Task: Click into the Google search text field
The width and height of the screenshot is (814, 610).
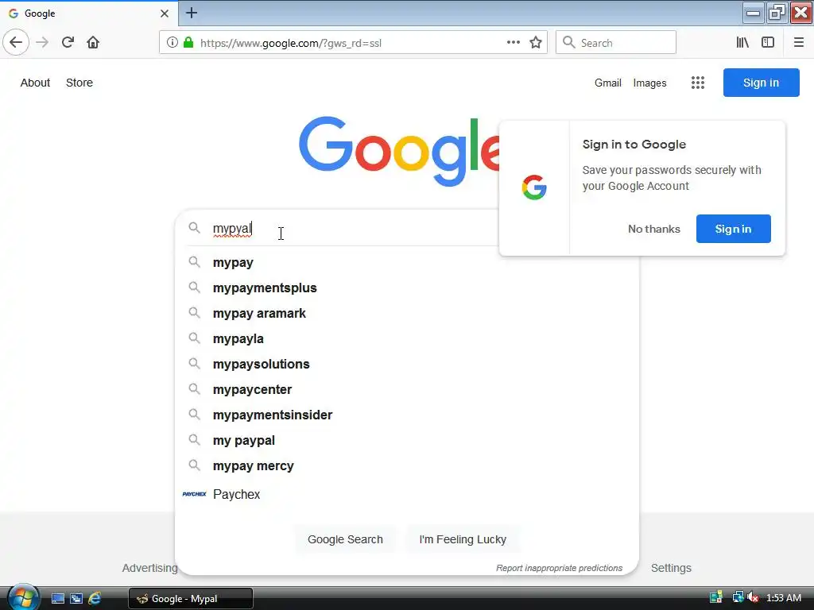Action: pos(353,228)
